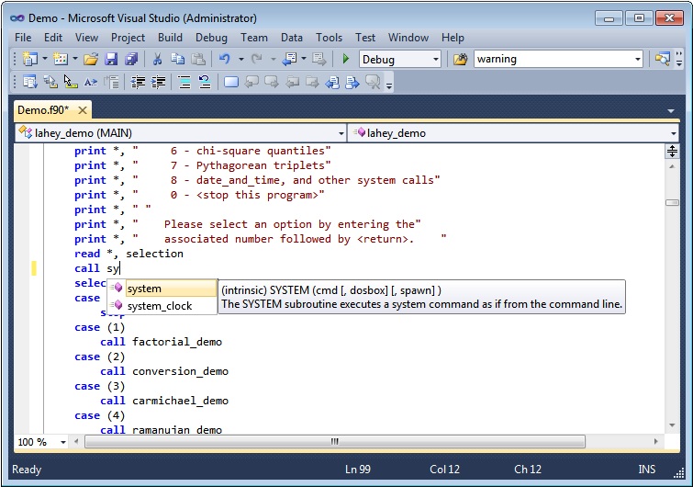Start debugging with the green play icon

point(346,59)
